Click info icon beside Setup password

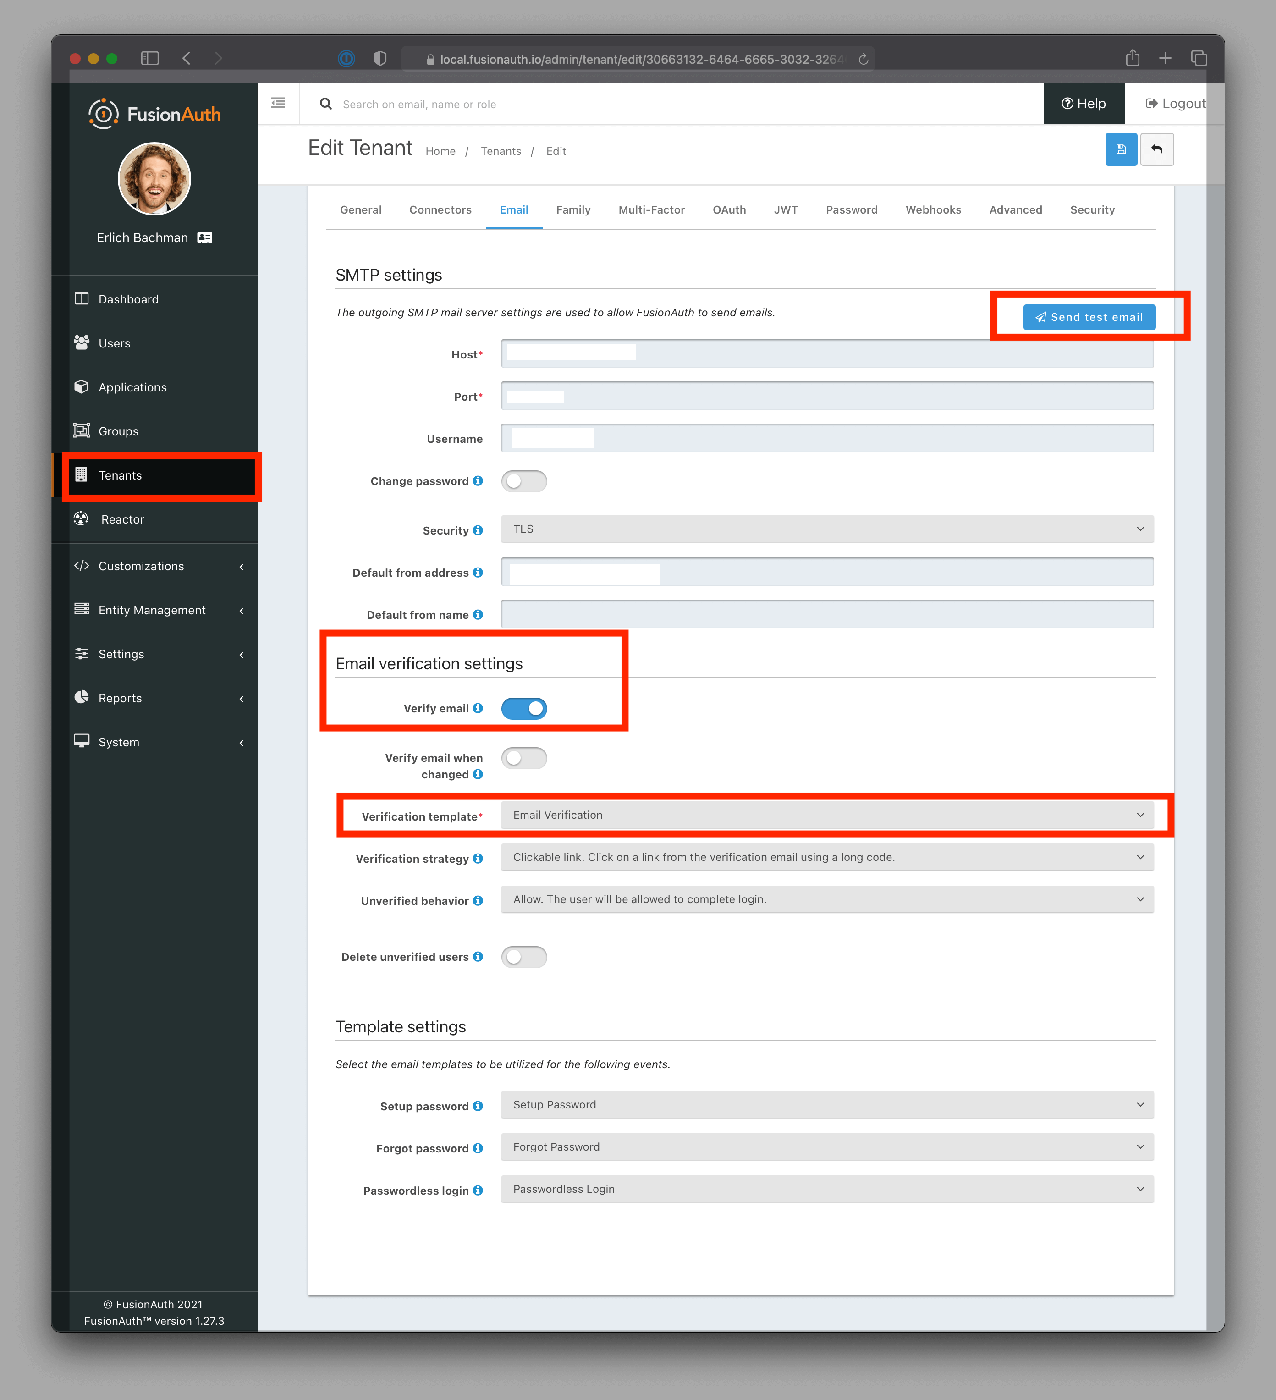(x=478, y=1106)
